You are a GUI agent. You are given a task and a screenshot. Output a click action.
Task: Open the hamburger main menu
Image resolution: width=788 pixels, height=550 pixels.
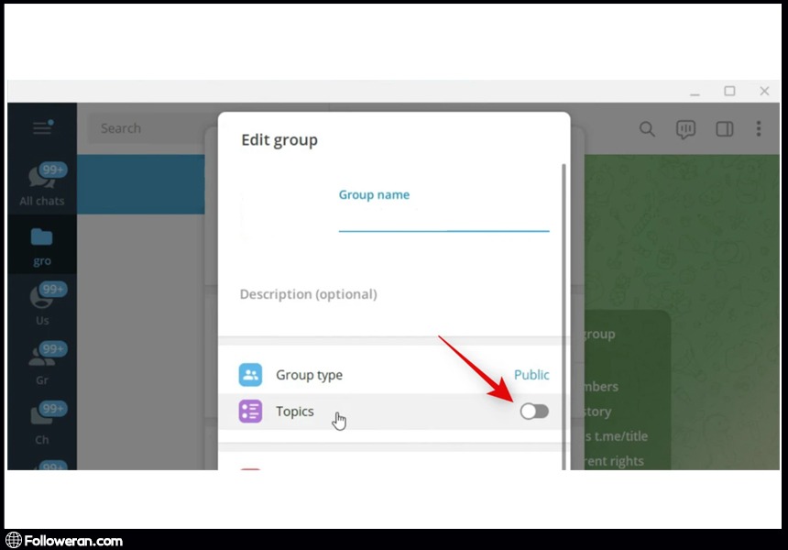[x=42, y=128]
